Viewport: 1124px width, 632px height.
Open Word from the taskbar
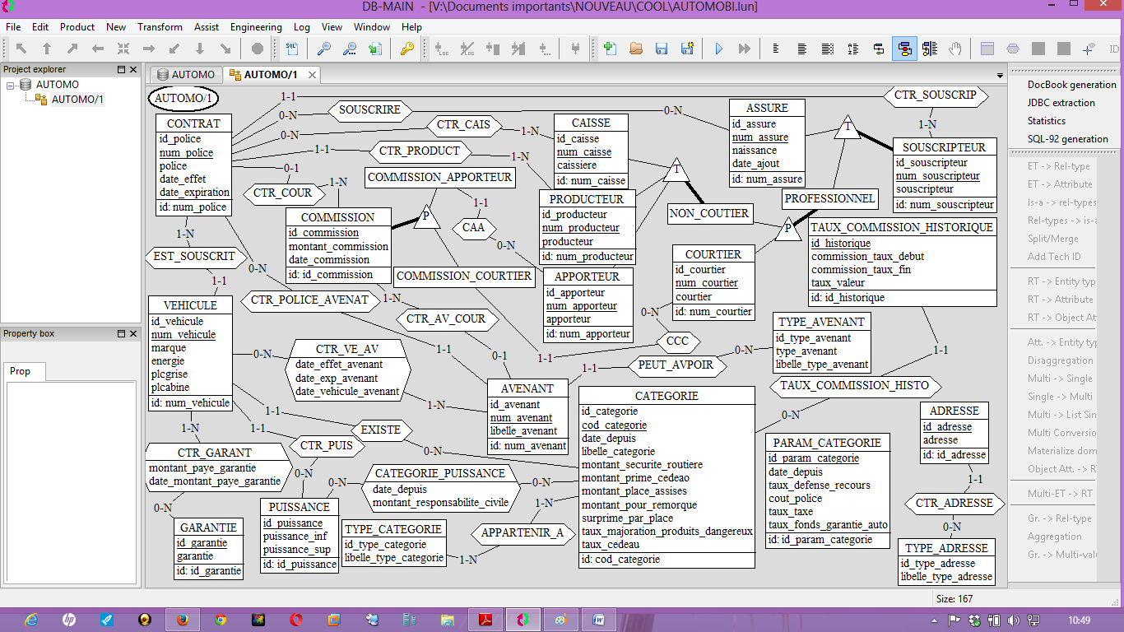(x=599, y=620)
